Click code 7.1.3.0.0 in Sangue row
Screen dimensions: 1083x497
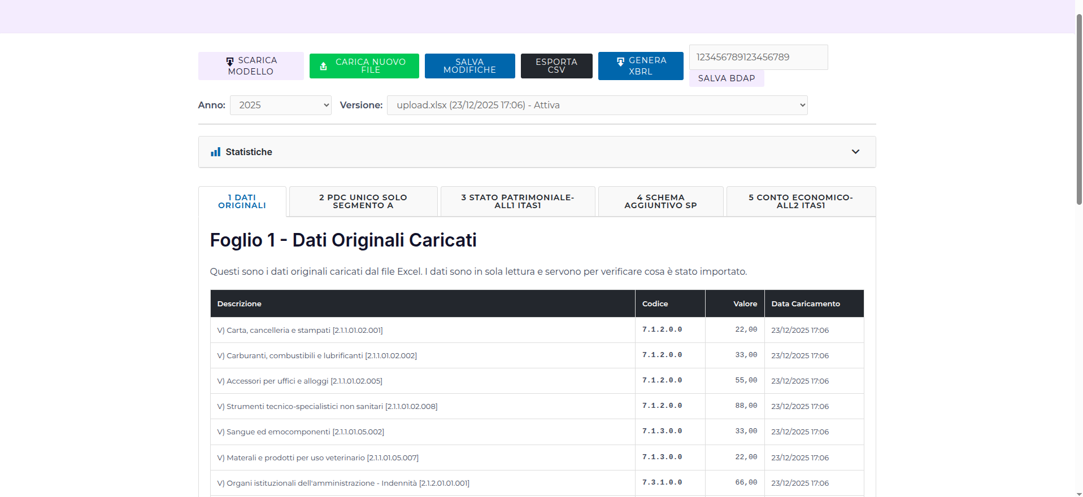(671, 432)
